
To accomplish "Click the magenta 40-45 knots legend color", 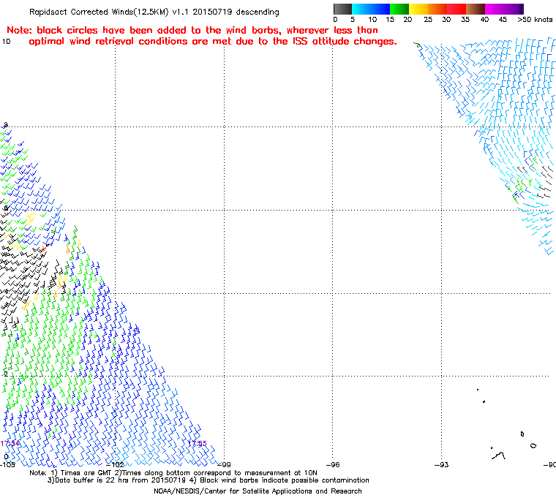I will (495, 10).
